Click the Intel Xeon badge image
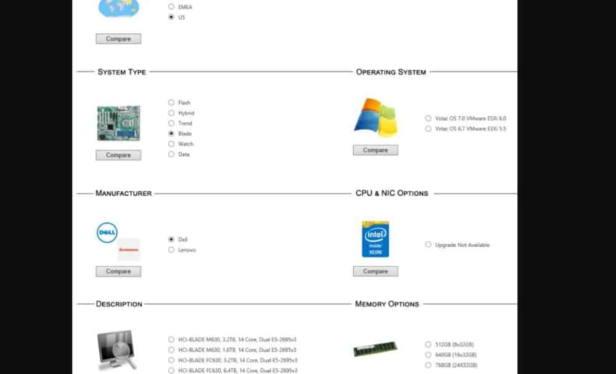The height and width of the screenshot is (374, 616). coord(375,239)
